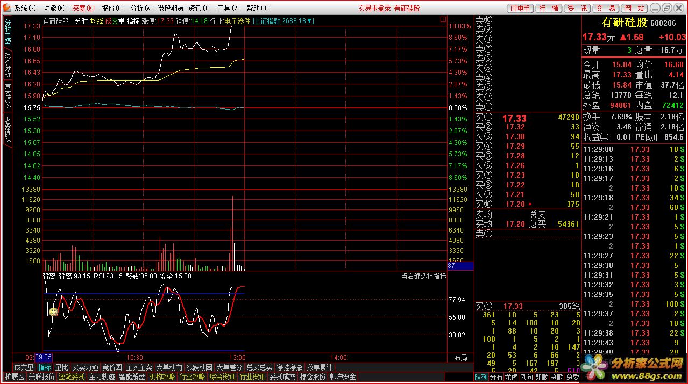688x384 pixels.
Task: Open the 深度 menu
Action: tap(83, 8)
